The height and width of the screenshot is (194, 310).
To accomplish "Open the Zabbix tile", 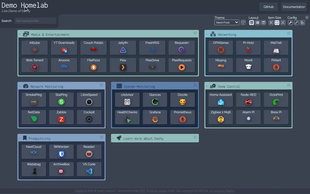I will (61, 117).
